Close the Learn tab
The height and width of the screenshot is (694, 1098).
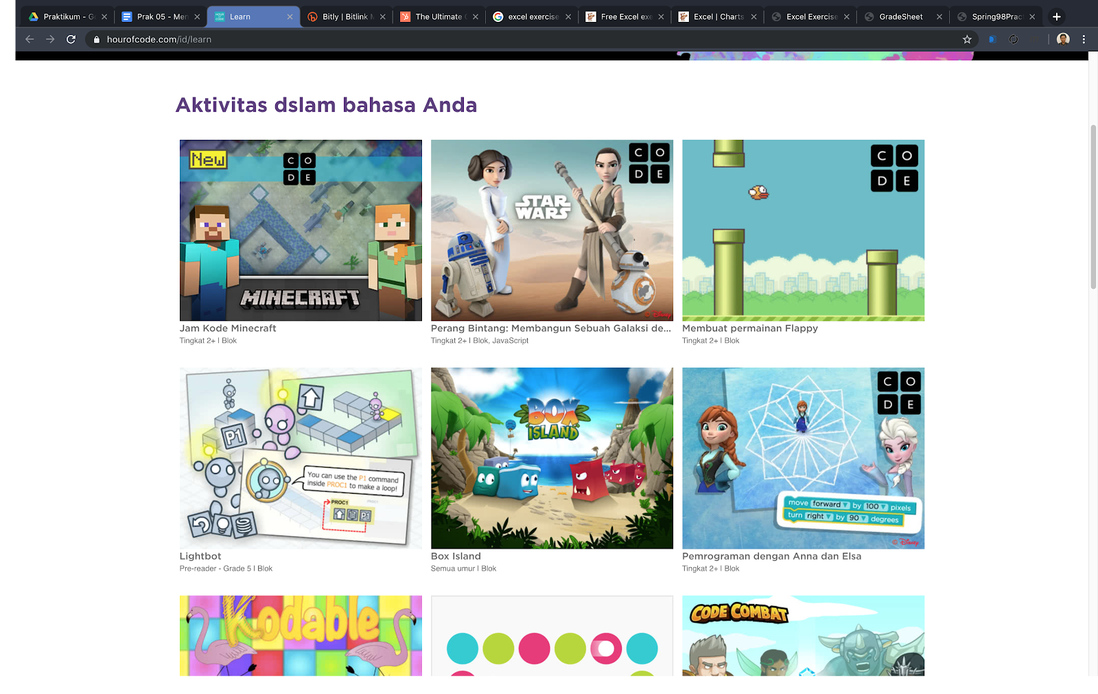(290, 16)
